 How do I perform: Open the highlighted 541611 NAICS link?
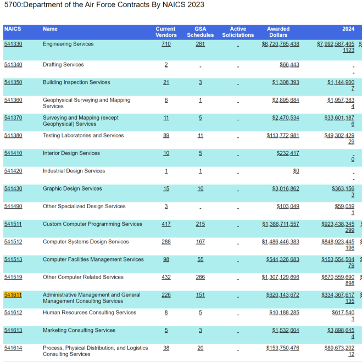click(x=13, y=295)
